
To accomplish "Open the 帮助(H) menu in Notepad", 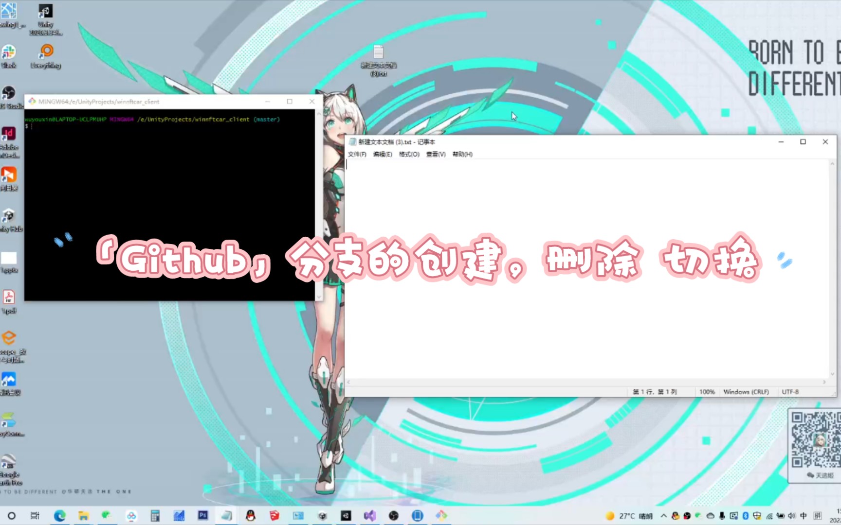I will (462, 154).
